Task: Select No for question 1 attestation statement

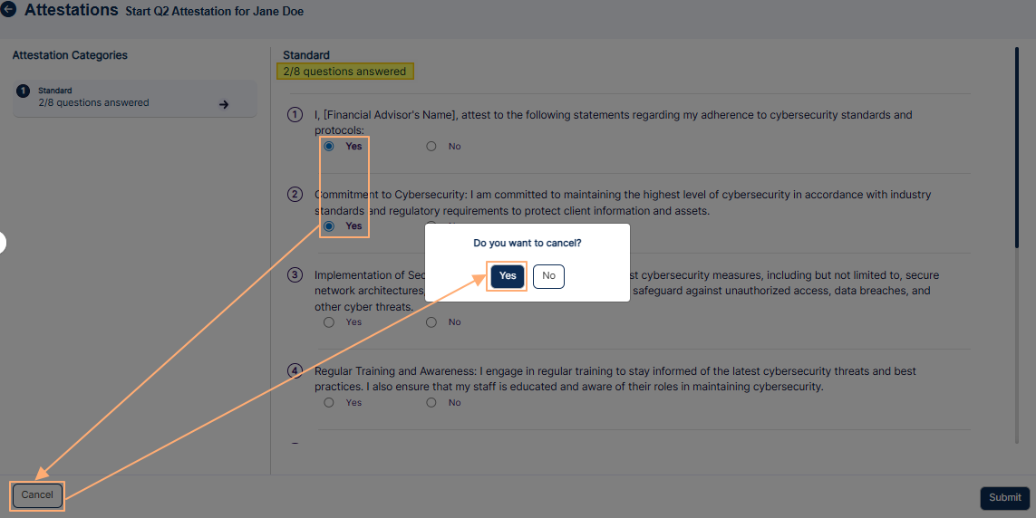Action: click(431, 146)
